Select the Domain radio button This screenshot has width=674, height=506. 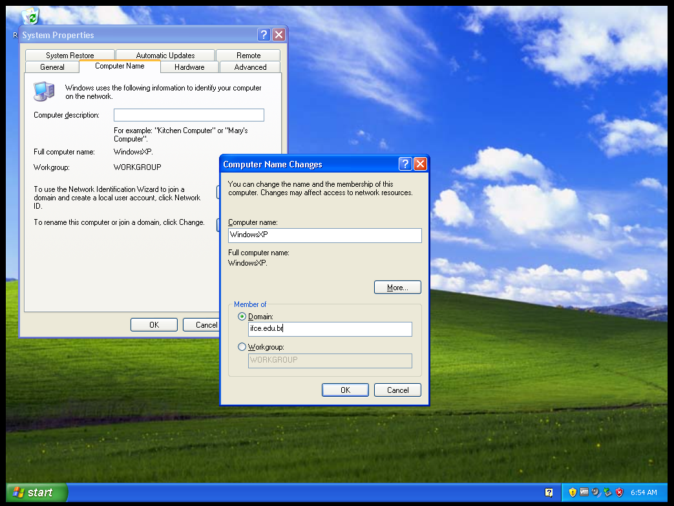pyautogui.click(x=242, y=317)
